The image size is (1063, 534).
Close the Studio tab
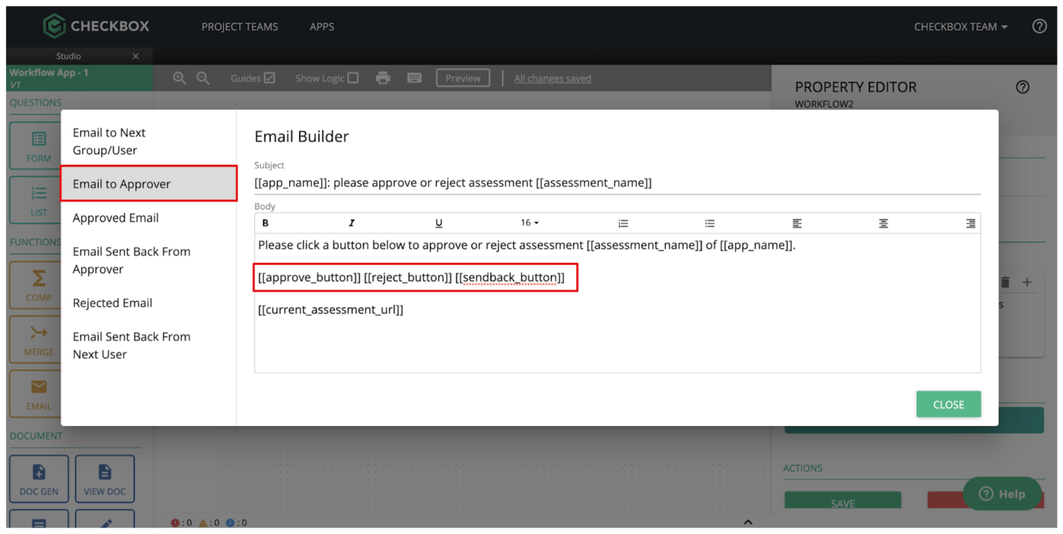136,56
